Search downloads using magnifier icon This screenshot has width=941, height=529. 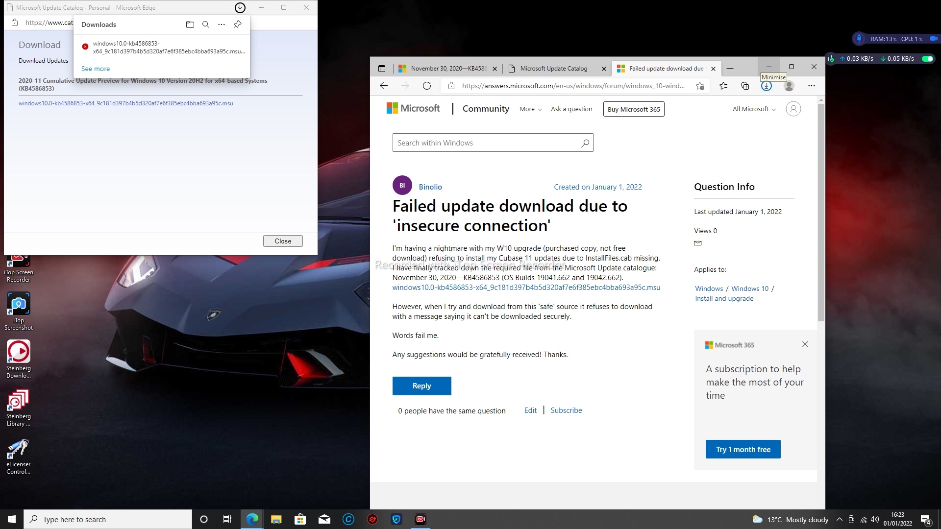click(206, 24)
